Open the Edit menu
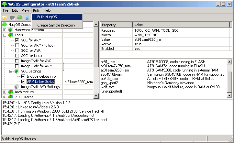Screen dimensions: 234x143 point(15,10)
